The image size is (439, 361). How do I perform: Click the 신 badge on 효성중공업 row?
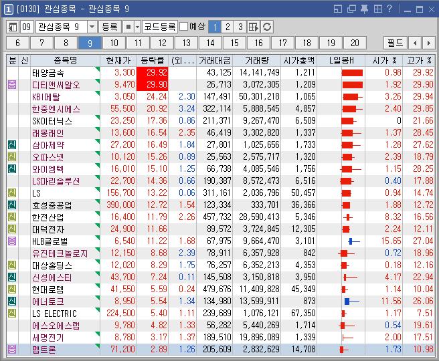12,205
